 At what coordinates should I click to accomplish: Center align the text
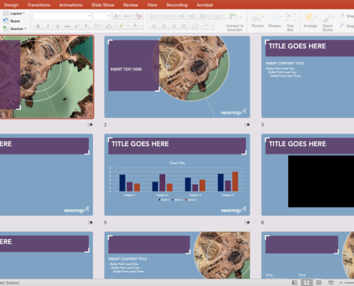(164, 26)
